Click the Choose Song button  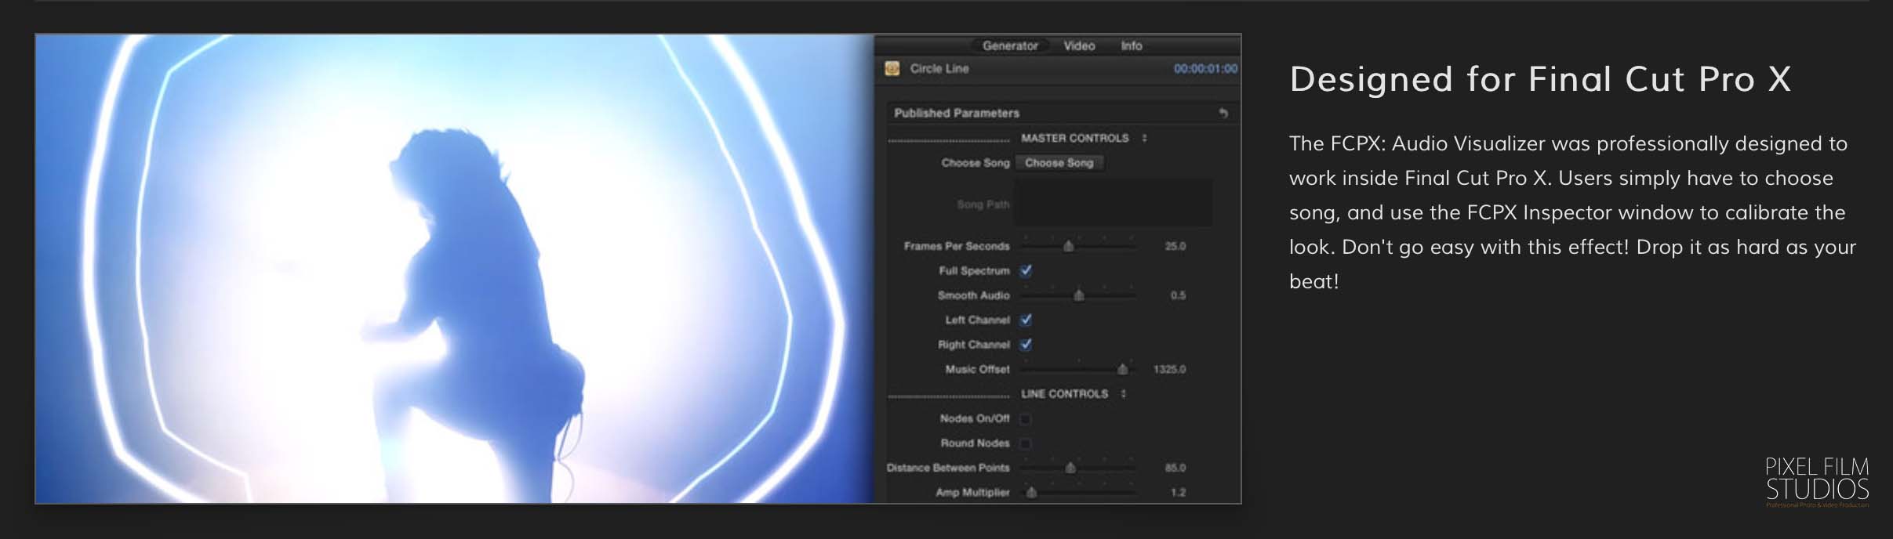coord(1059,163)
